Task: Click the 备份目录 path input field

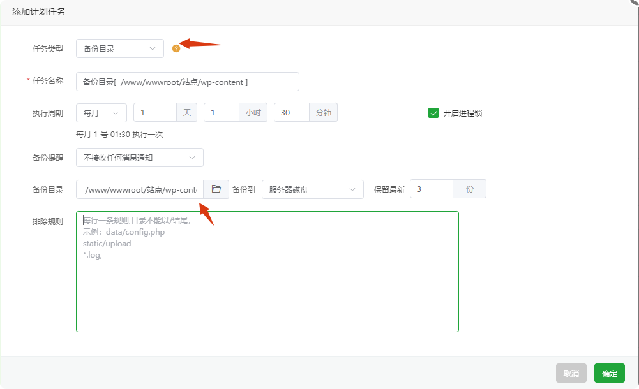Action: (140, 189)
